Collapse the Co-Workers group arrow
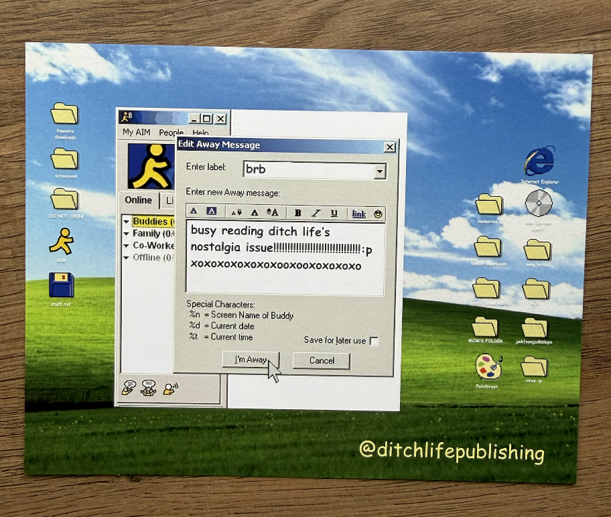611x517 pixels. coord(126,246)
